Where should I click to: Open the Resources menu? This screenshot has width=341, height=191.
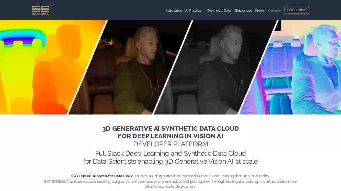(x=243, y=10)
